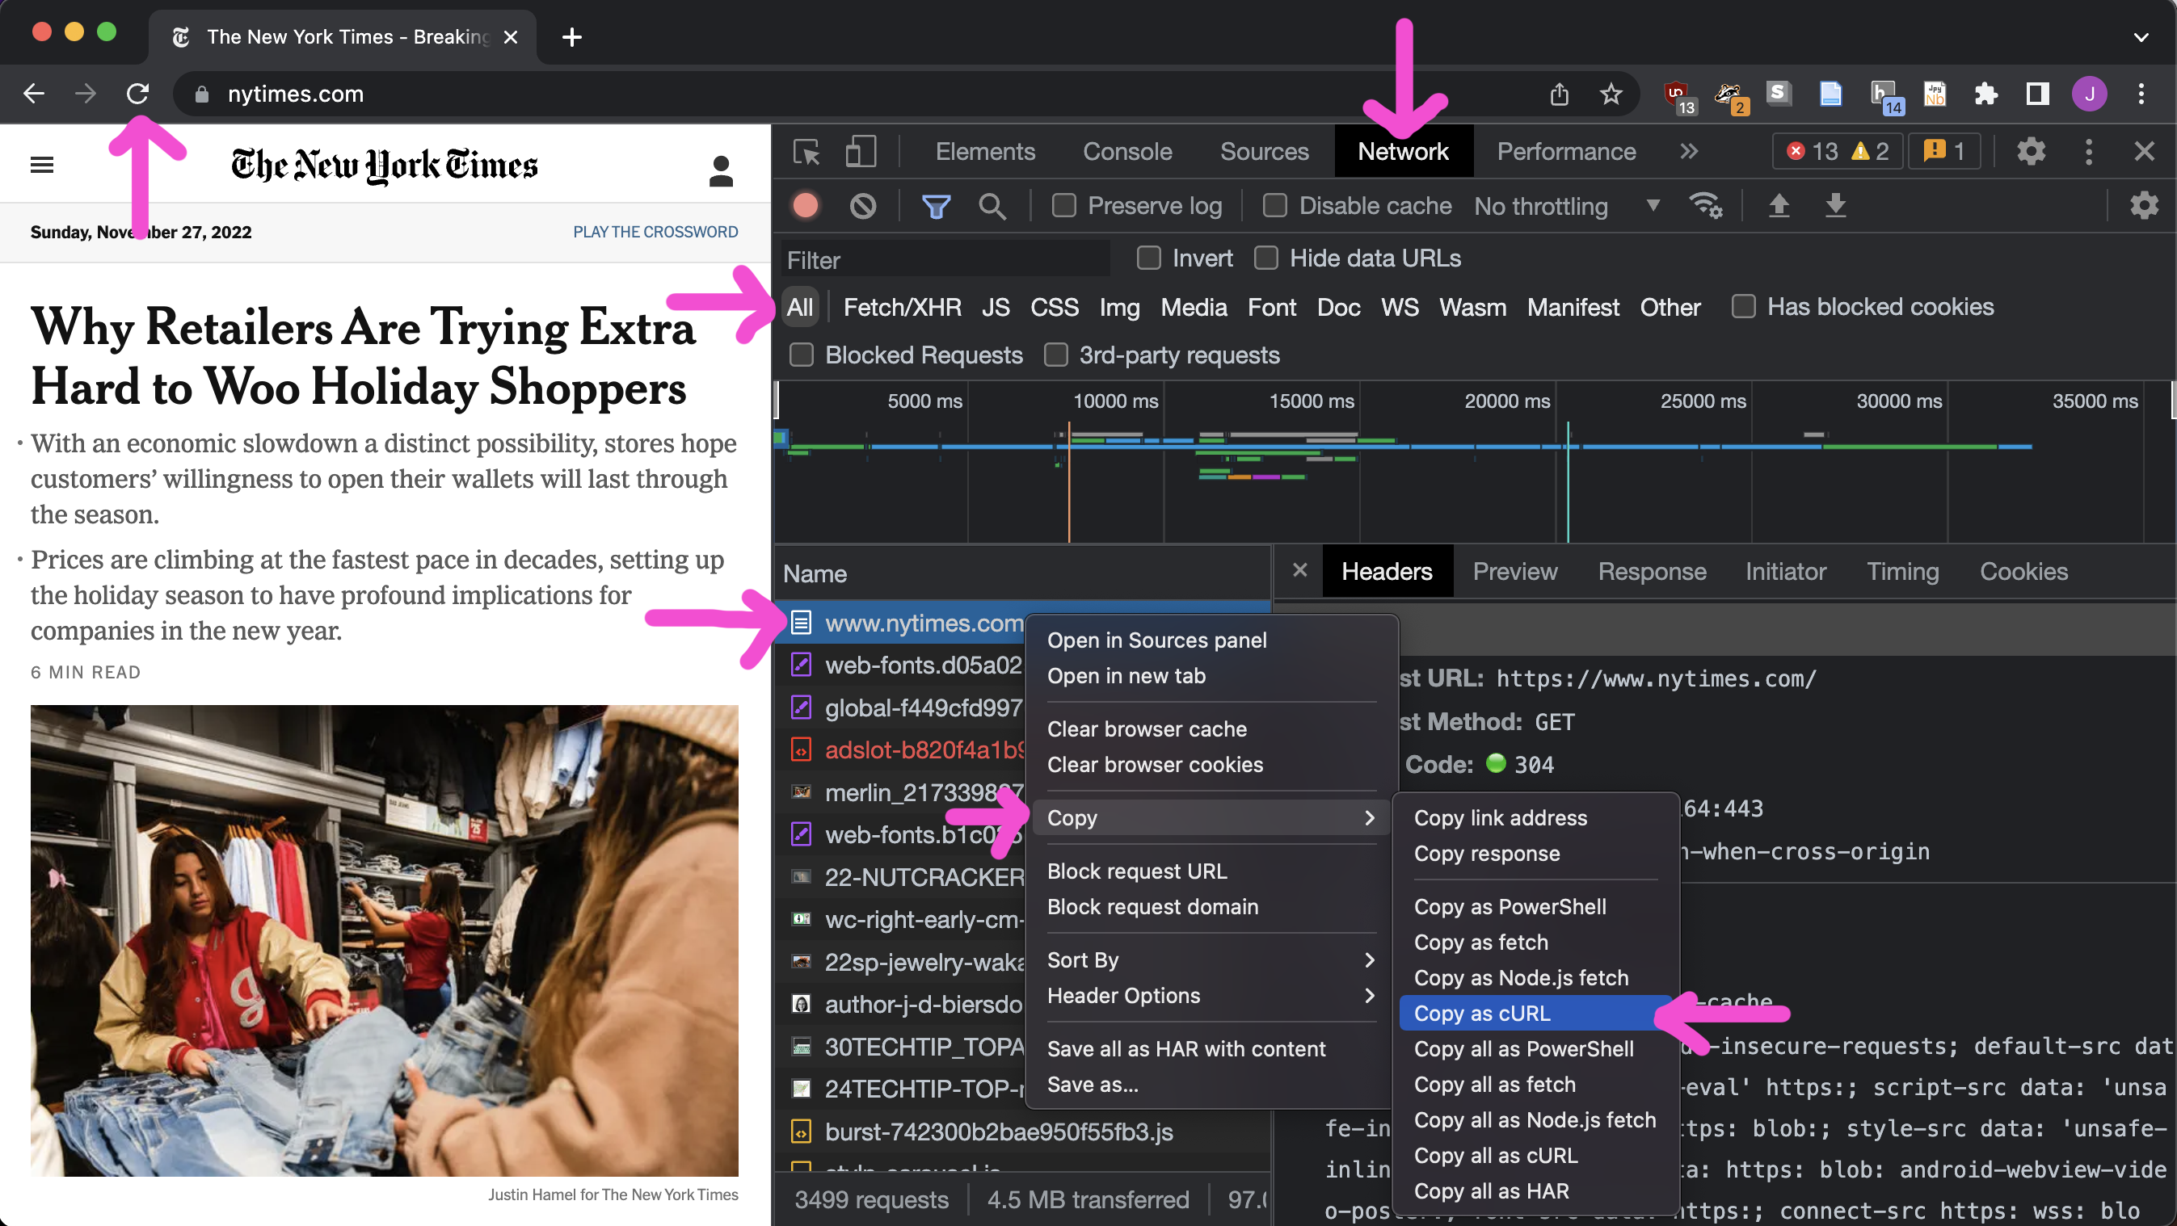This screenshot has width=2177, height=1226.
Task: Open the NYT hamburger sections menu
Action: tap(41, 165)
